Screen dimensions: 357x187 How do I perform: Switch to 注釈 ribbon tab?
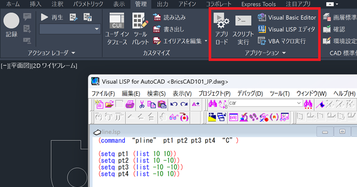[57, 4]
